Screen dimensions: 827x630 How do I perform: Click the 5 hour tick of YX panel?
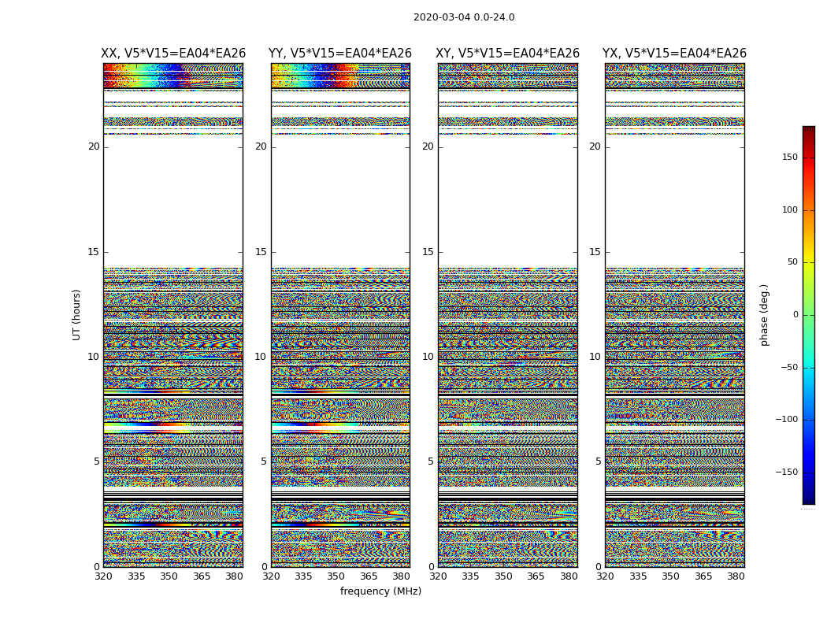pos(598,461)
